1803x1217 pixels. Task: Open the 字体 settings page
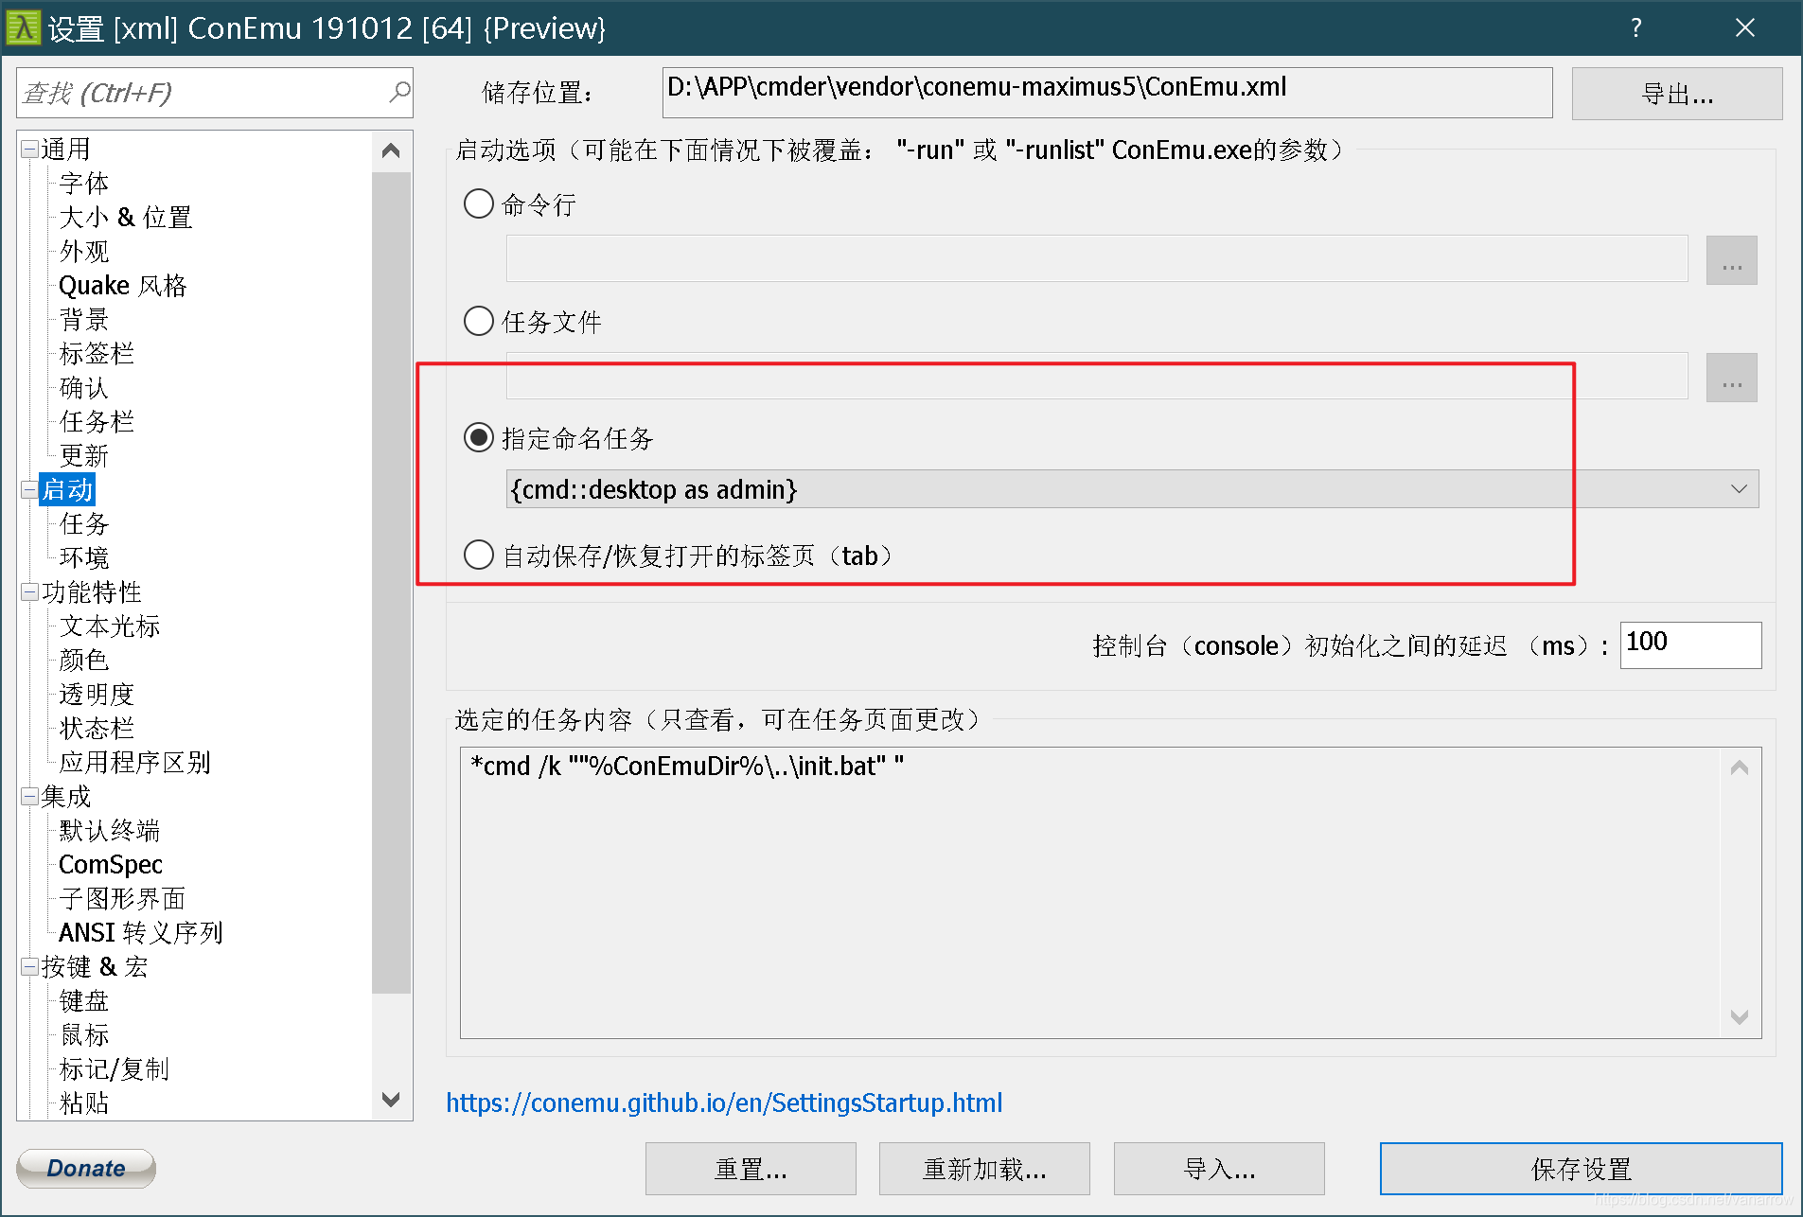83,183
